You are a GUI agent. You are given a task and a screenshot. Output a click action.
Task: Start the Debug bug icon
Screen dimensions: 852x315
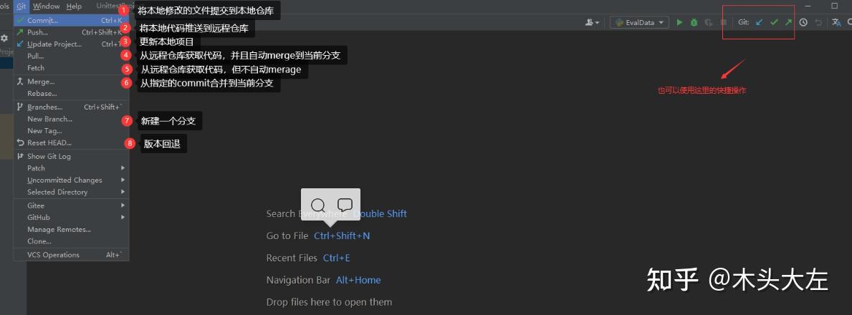click(694, 22)
